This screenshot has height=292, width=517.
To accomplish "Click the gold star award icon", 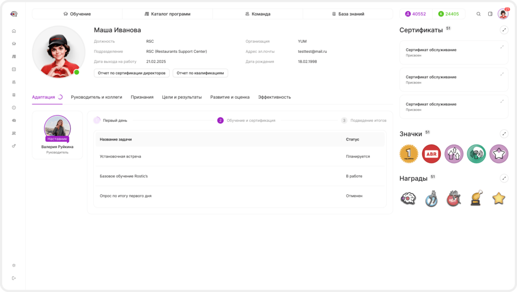I will click(x=498, y=198).
